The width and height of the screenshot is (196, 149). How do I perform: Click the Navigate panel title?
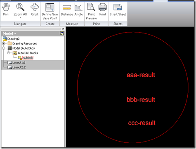20,24
